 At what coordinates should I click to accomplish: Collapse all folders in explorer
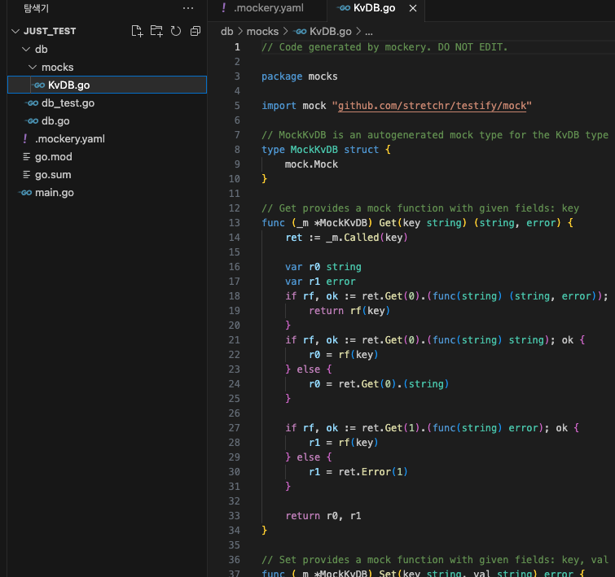195,31
